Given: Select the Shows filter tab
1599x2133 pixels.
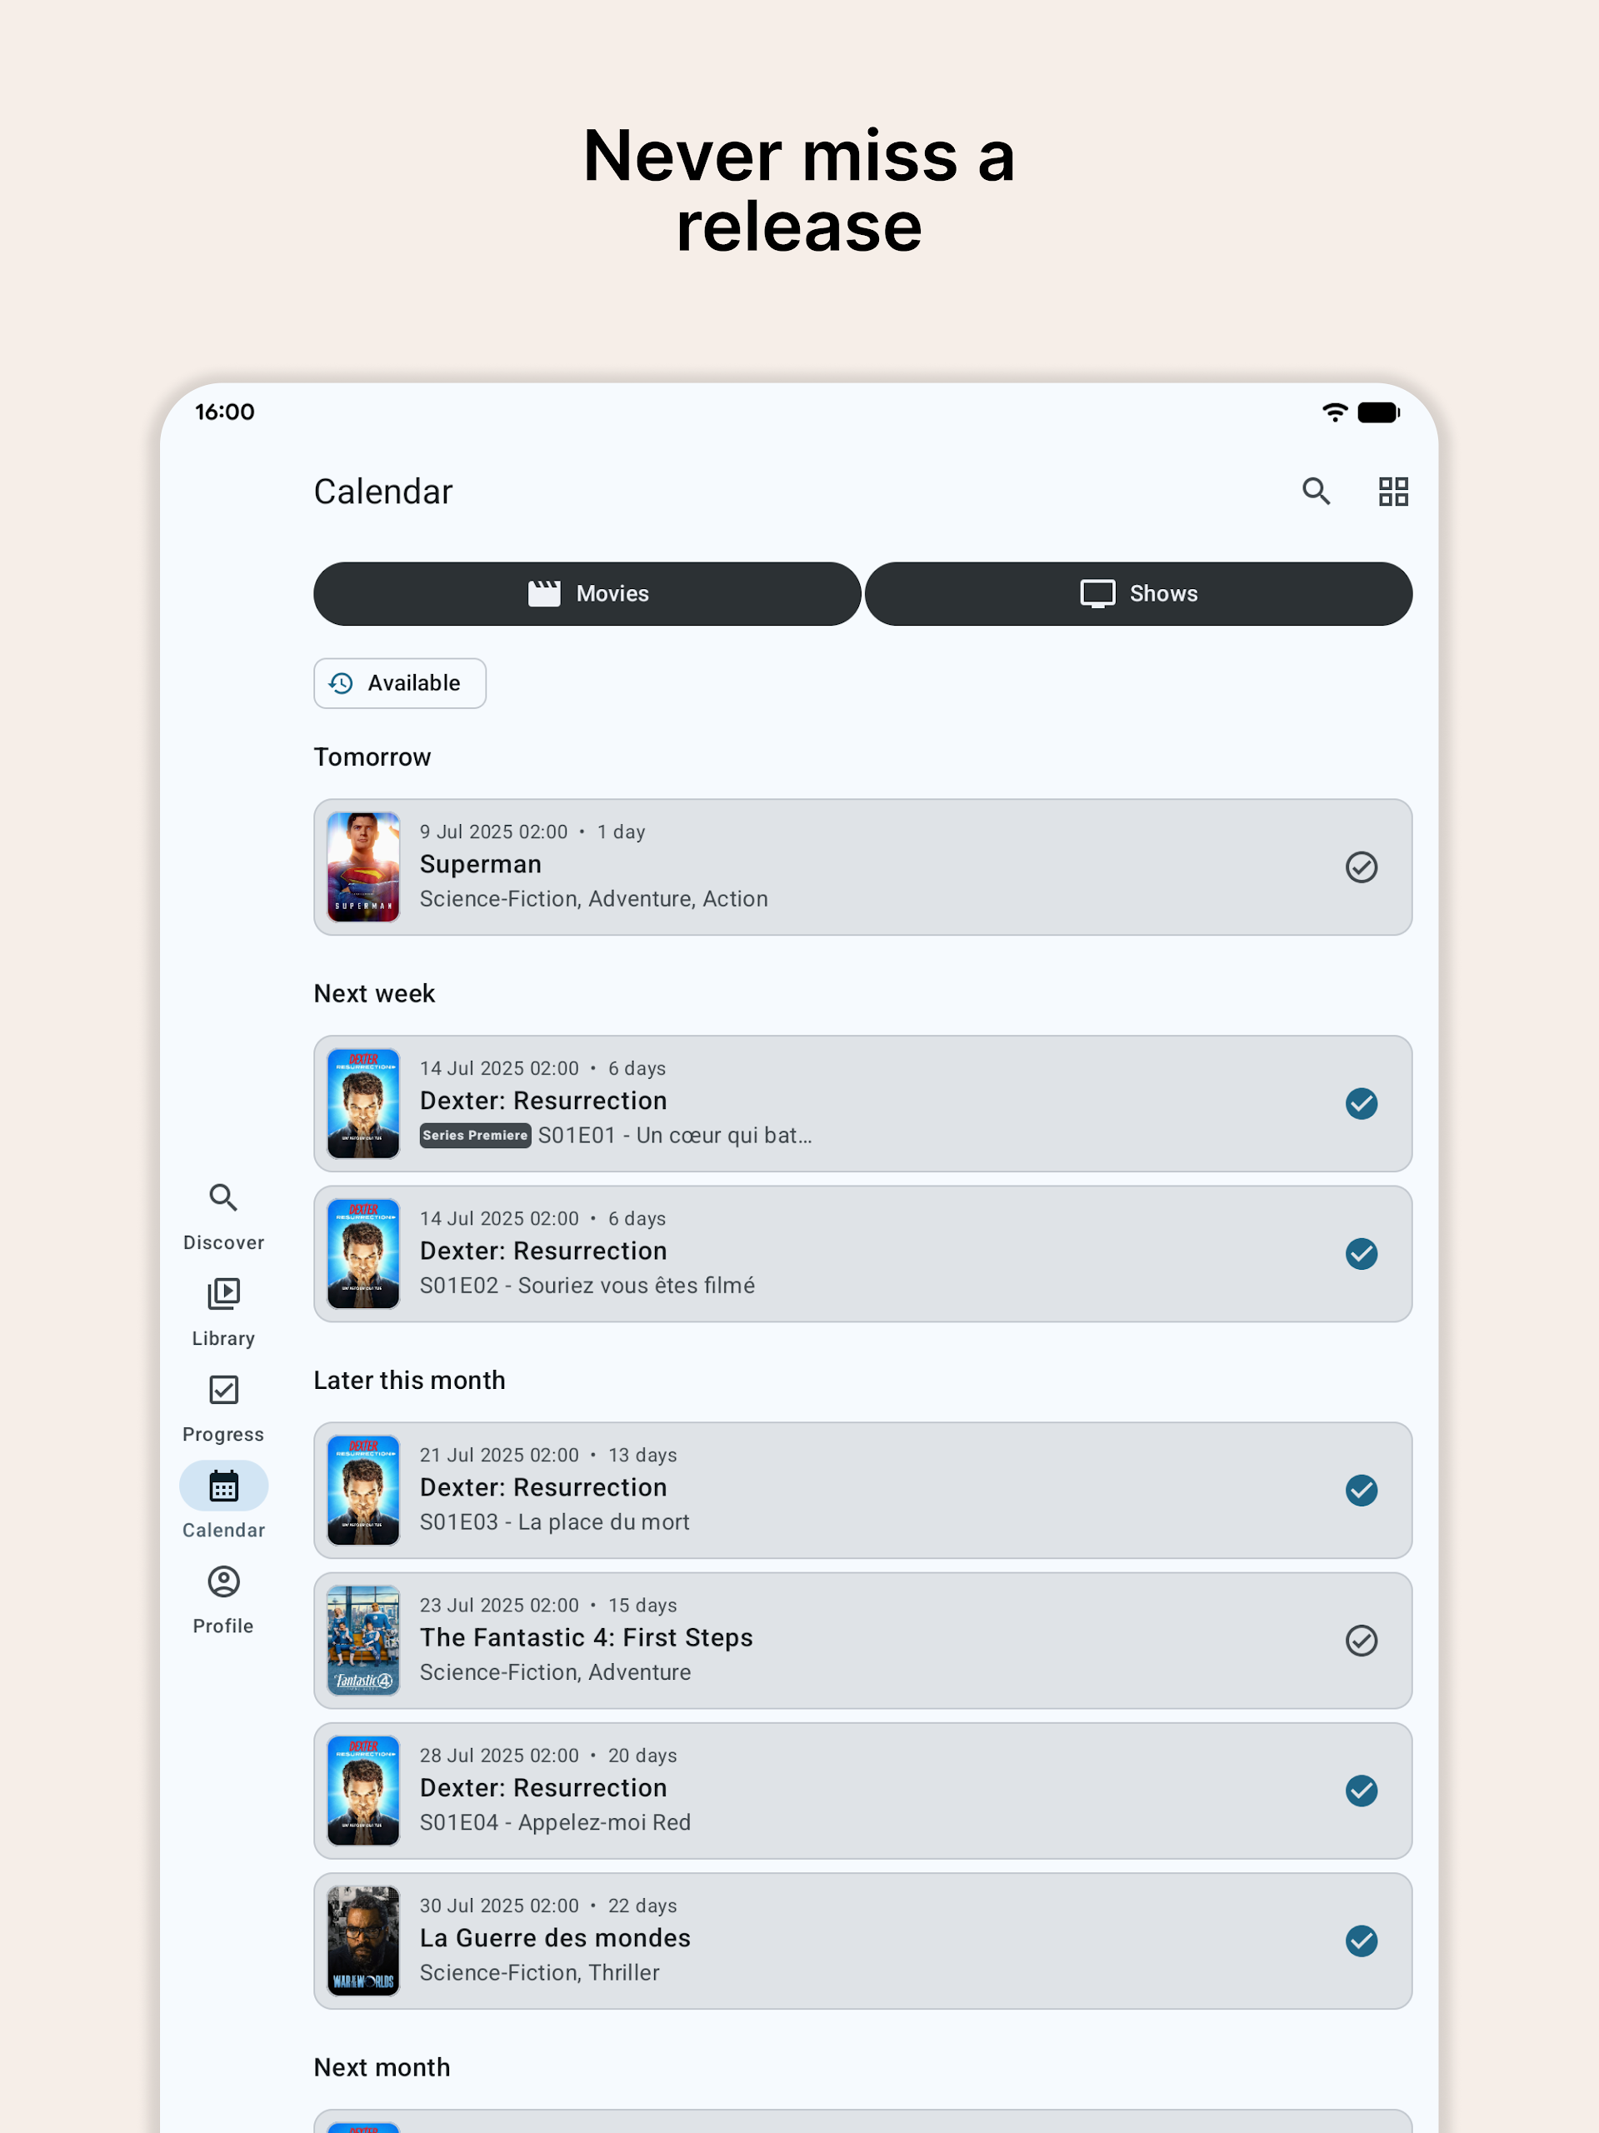Looking at the screenshot, I should click(x=1138, y=594).
